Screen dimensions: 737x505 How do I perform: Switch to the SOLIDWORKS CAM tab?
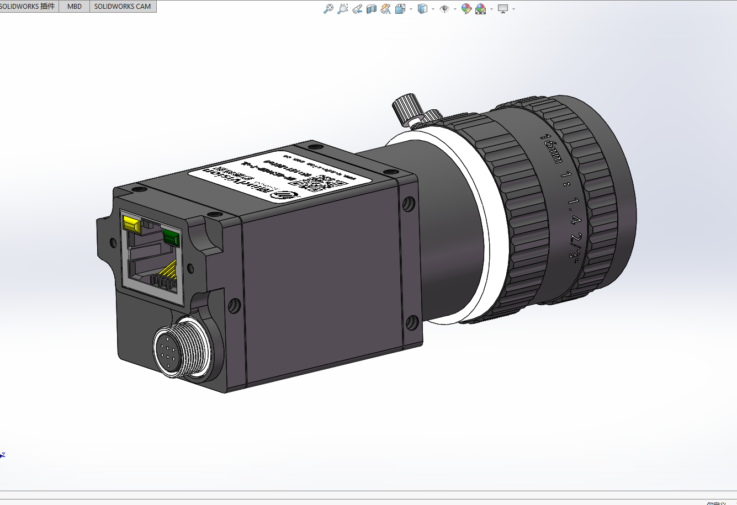pyautogui.click(x=123, y=6)
